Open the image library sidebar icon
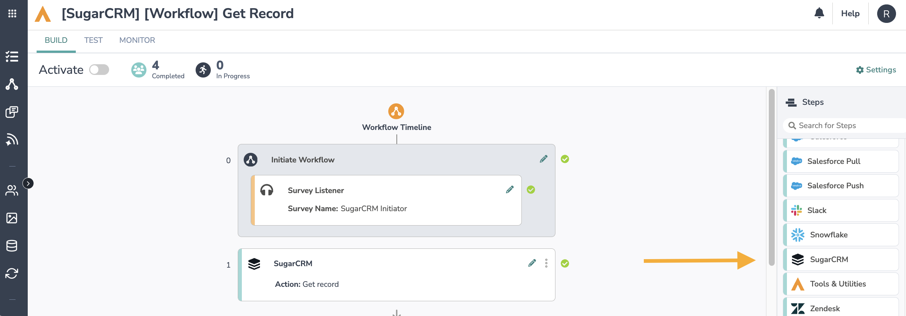Viewport: 906px width, 316px height. tap(12, 218)
